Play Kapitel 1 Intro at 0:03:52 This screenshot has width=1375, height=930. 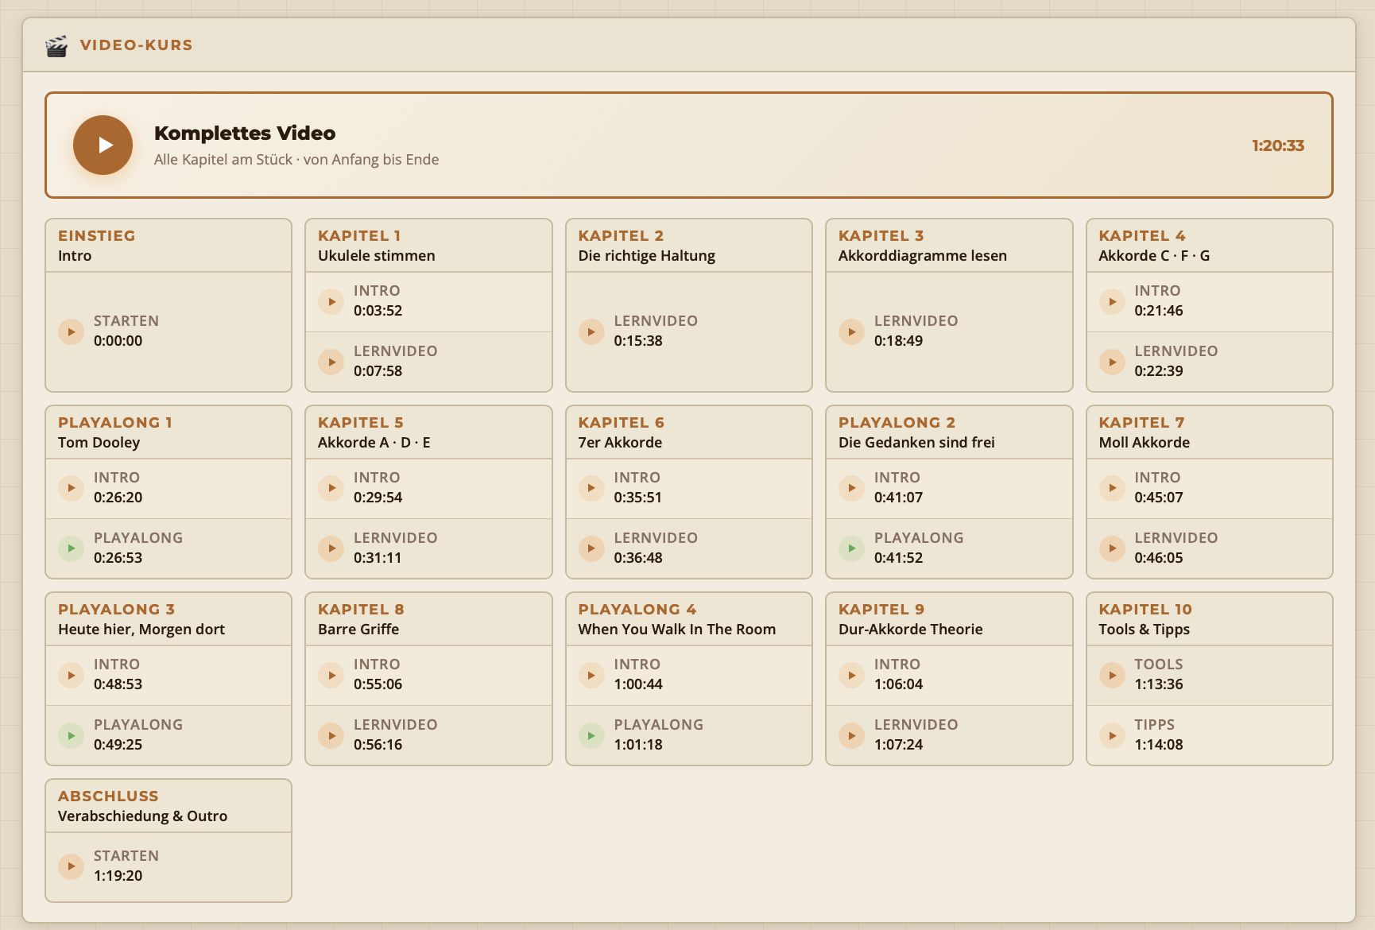331,301
